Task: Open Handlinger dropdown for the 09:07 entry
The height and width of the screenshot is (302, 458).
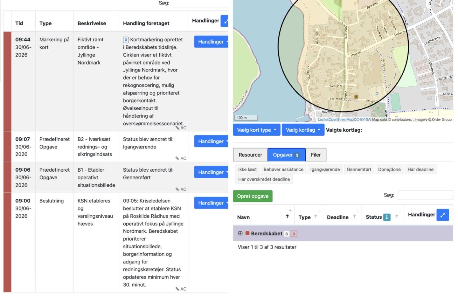Action: pos(211,141)
